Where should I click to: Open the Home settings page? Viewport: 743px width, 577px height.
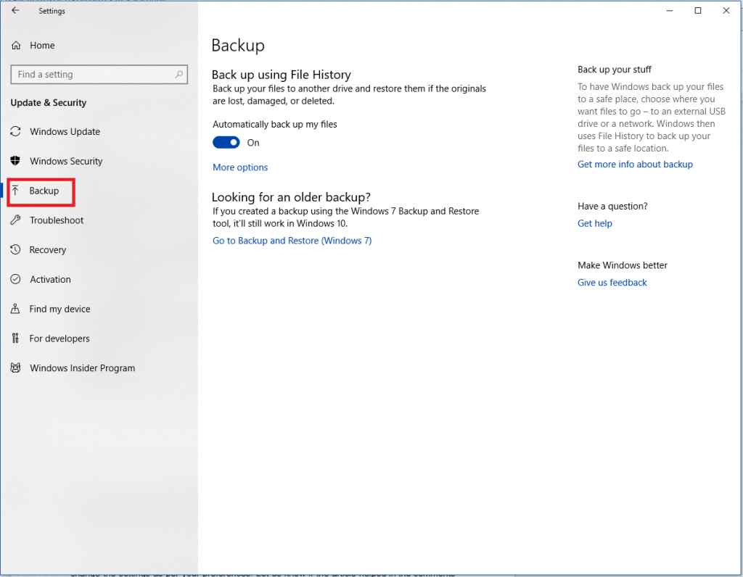pos(42,46)
